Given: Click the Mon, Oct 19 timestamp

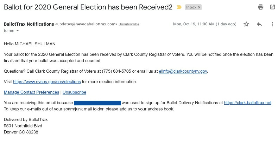Looking at the screenshot, I should click(x=204, y=24).
